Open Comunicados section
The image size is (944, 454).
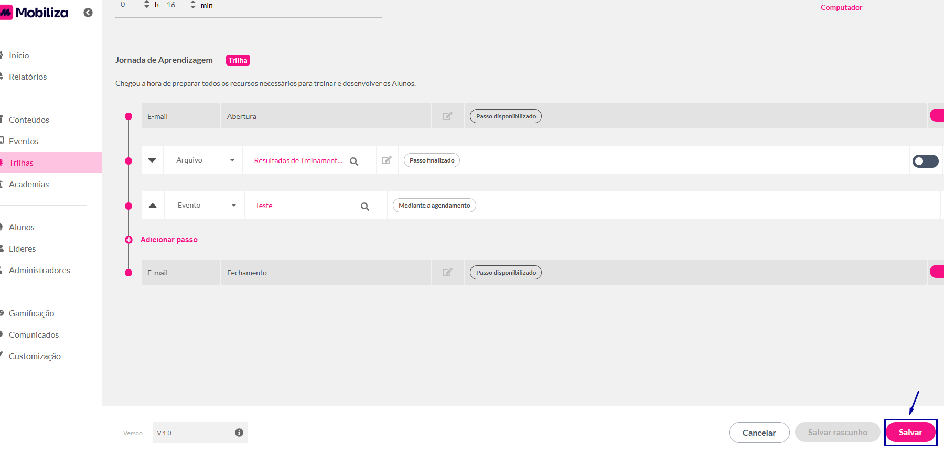tap(34, 334)
